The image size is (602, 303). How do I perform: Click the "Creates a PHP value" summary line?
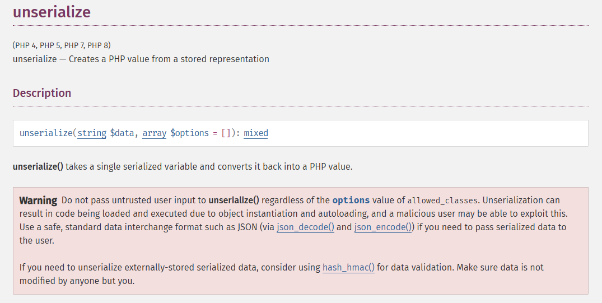[141, 59]
